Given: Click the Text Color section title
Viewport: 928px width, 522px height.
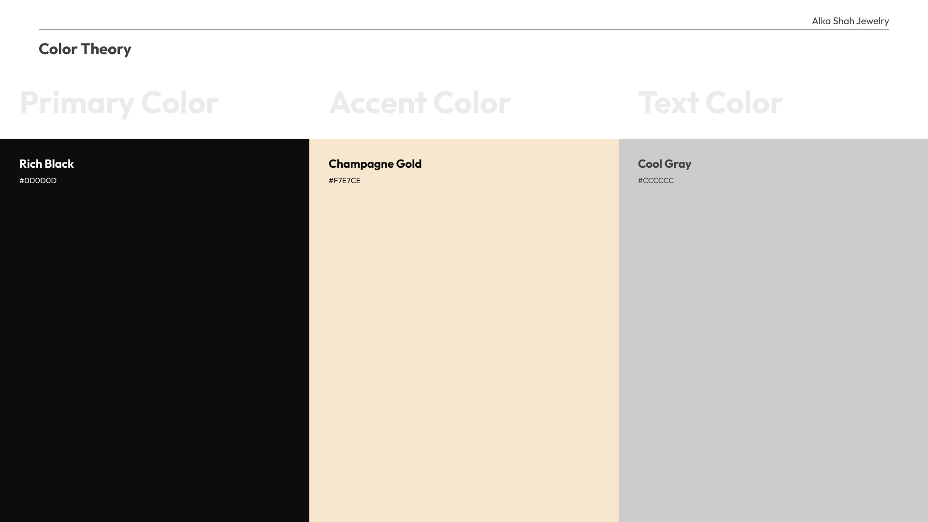Looking at the screenshot, I should click(710, 102).
